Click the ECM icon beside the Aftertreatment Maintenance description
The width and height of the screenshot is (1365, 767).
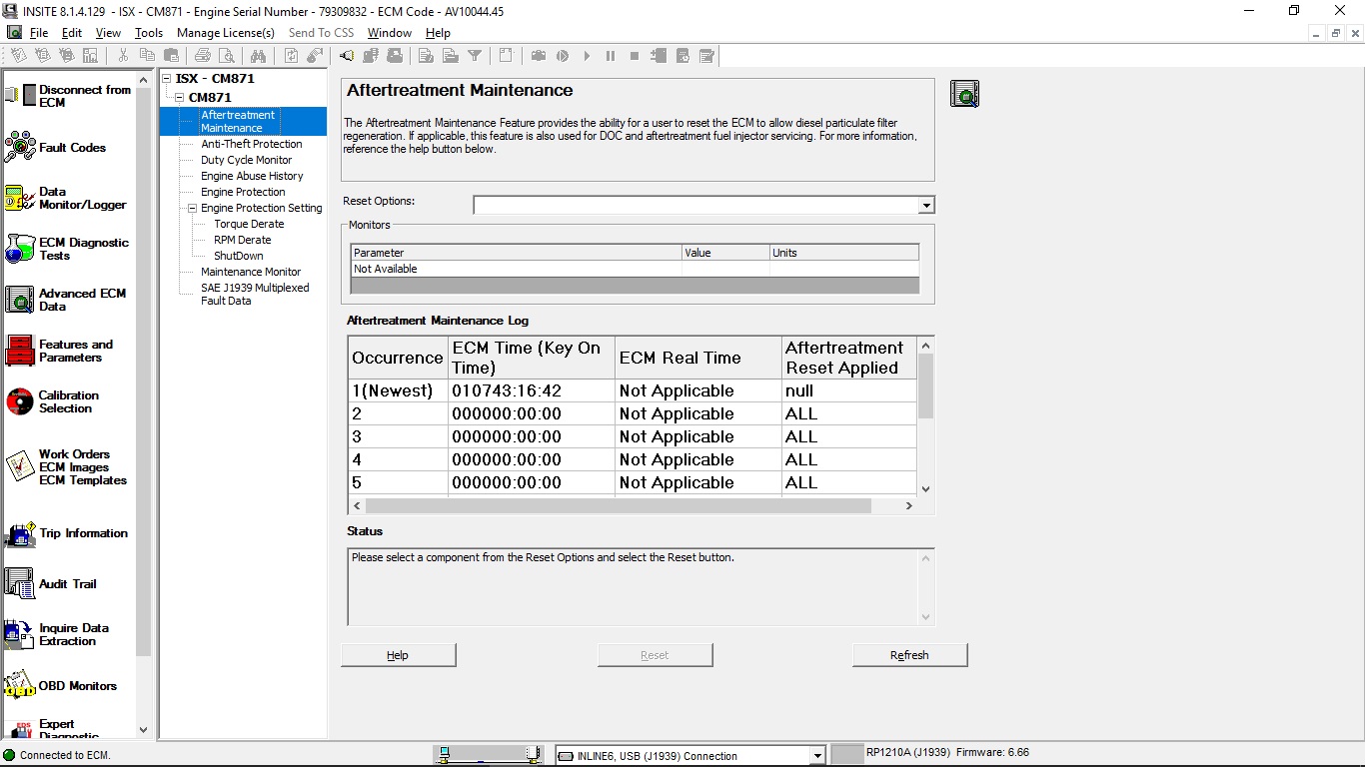point(964,94)
